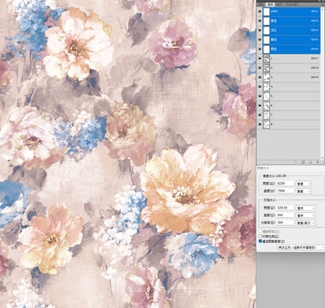Image resolution: width=325 pixels, height=308 pixels.
Task: Toggle visibility of the Ctrl+6 black channel
Action: point(260,50)
